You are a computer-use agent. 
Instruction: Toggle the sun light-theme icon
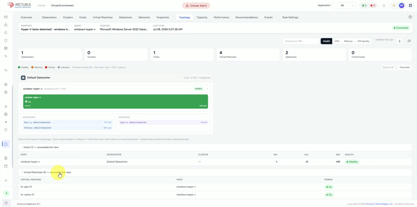click(394, 5)
